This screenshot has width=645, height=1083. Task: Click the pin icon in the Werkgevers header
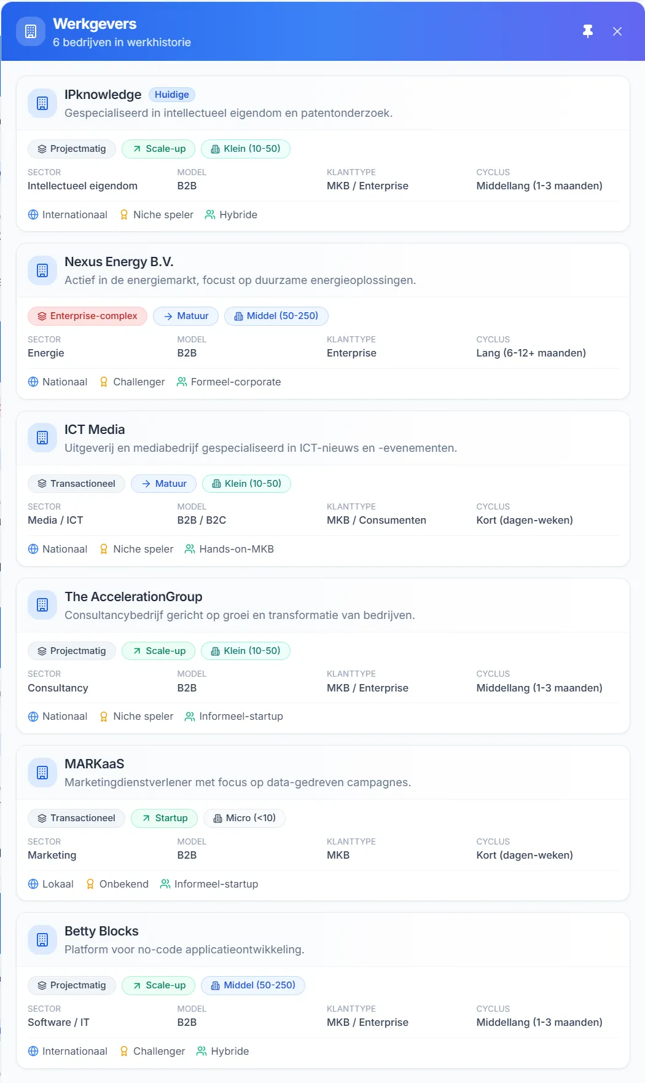(x=587, y=31)
